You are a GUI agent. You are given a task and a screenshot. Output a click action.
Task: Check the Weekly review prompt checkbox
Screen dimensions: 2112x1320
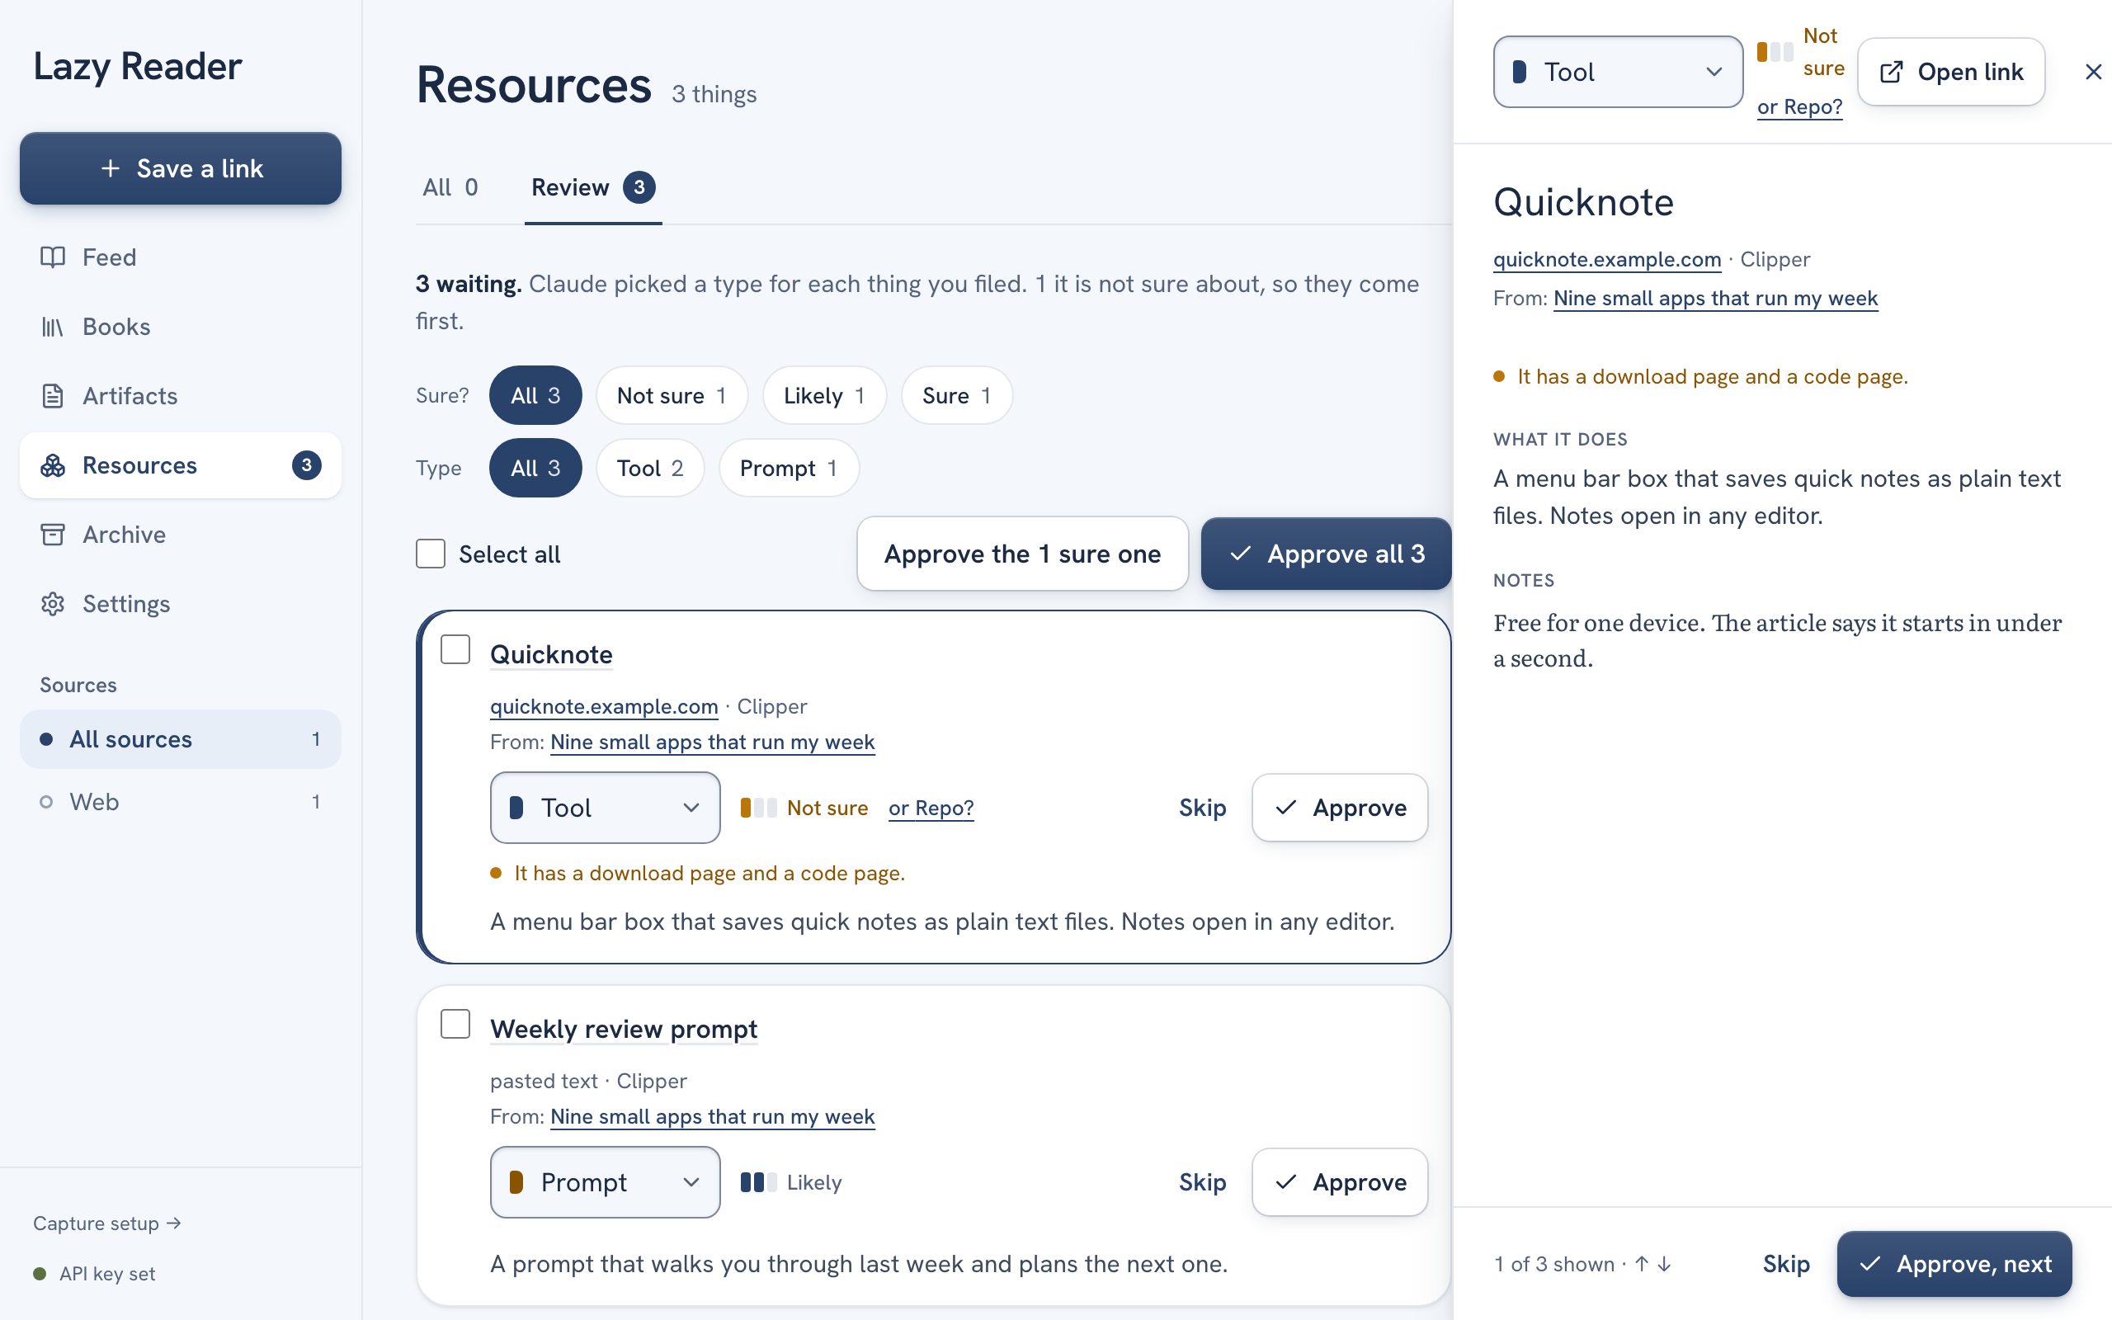click(x=455, y=1023)
